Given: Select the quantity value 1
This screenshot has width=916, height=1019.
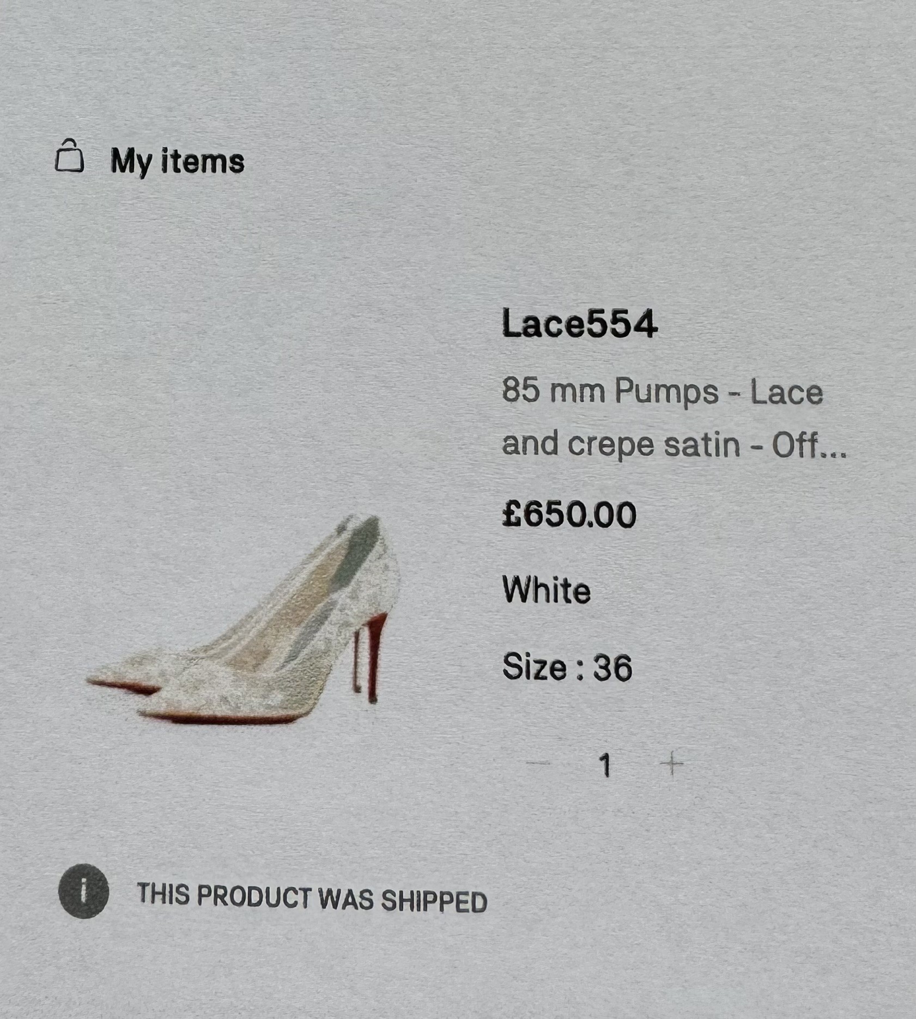Looking at the screenshot, I should pos(604,765).
